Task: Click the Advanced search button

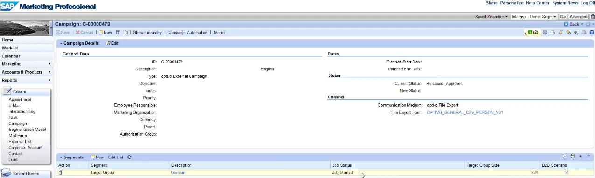Action: tap(578, 17)
